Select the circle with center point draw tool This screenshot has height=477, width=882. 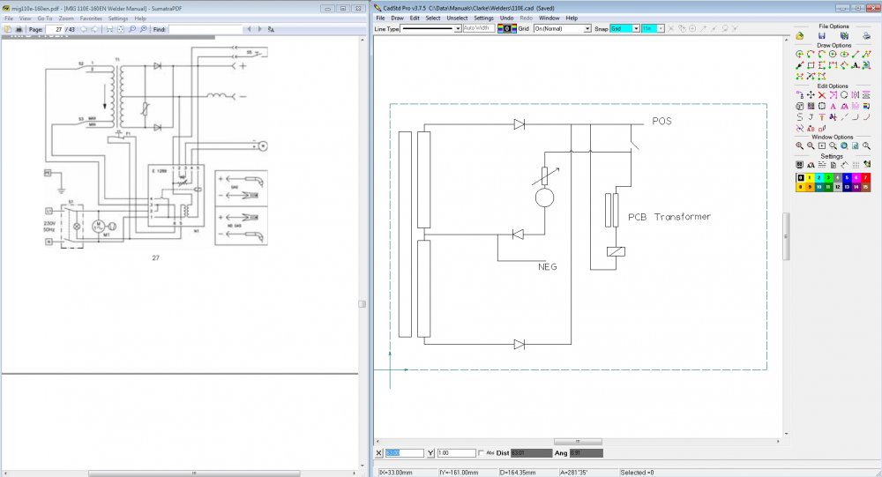tap(833, 54)
